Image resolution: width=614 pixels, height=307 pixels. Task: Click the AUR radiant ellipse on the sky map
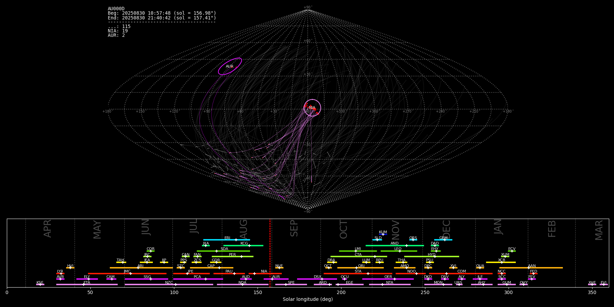230,67
